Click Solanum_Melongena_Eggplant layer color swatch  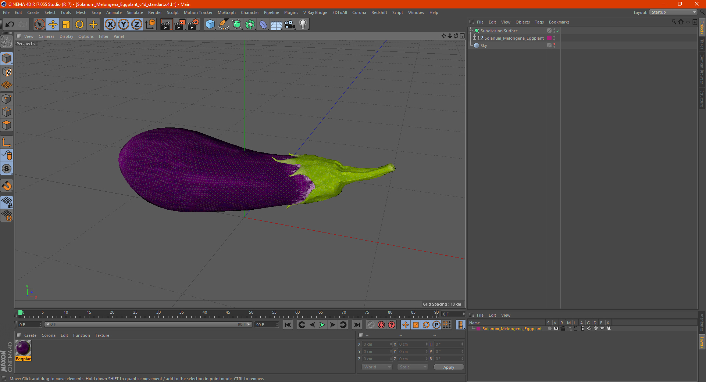(x=549, y=38)
